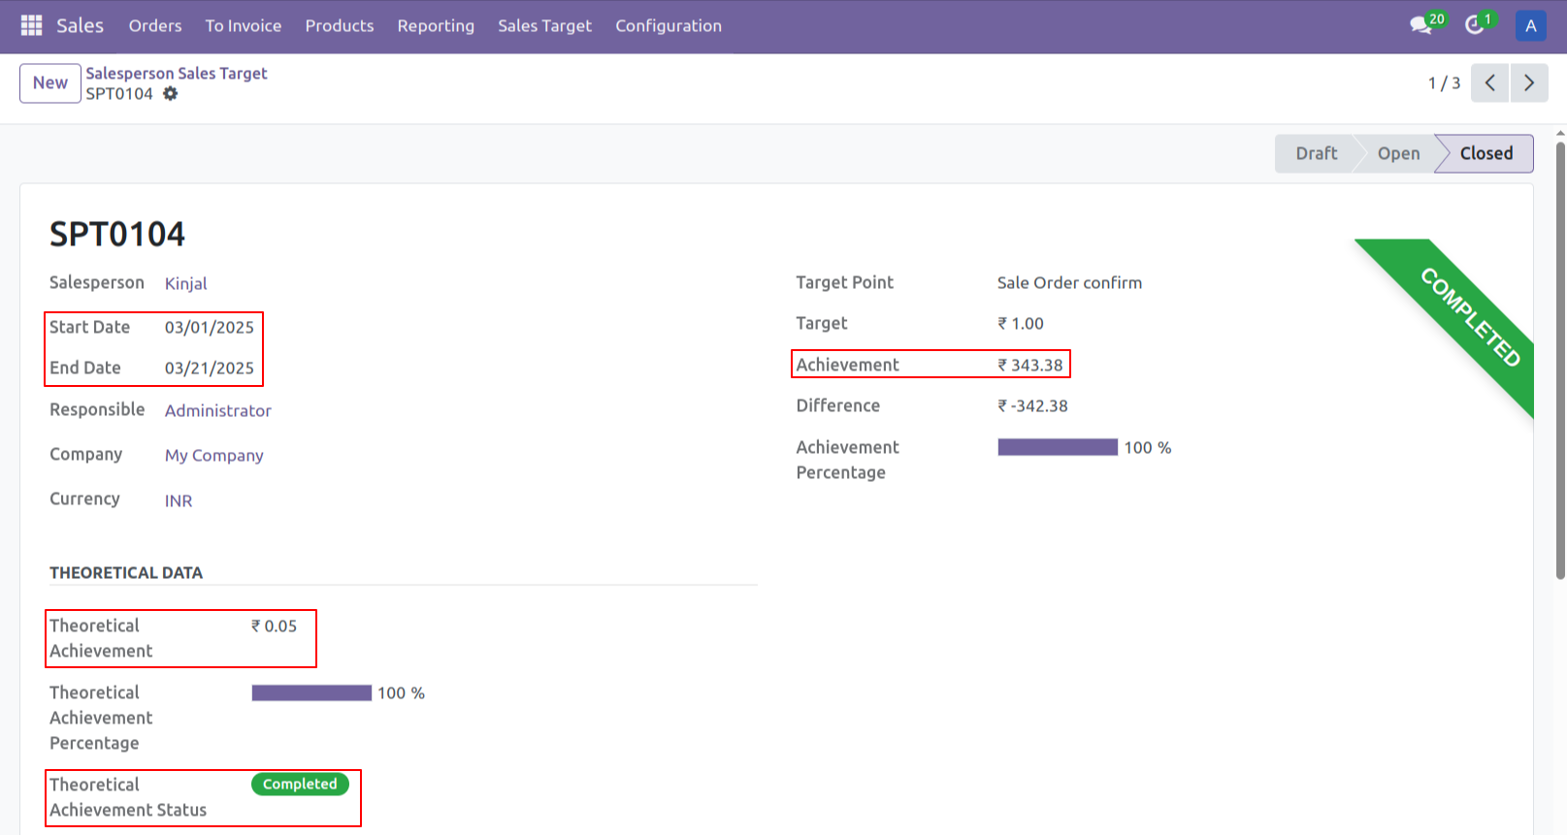Expand the Configuration menu
This screenshot has width=1567, height=835.
[668, 26]
